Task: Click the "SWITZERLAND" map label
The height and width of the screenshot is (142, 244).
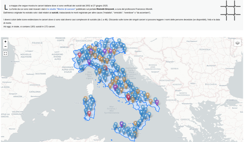Action: click(x=84, y=41)
